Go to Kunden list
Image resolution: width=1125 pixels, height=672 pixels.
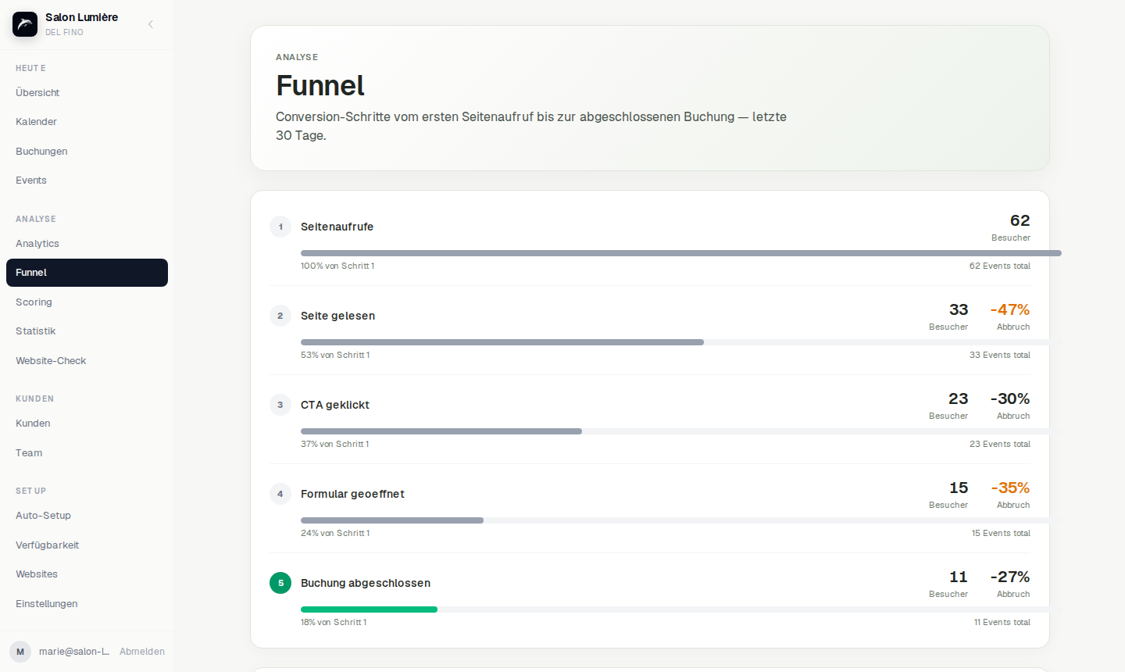coord(87,424)
